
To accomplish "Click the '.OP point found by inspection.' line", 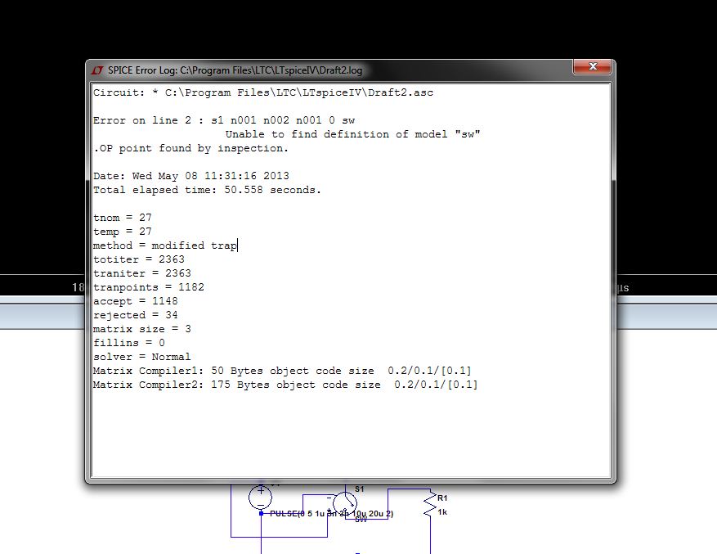I will coord(190,148).
